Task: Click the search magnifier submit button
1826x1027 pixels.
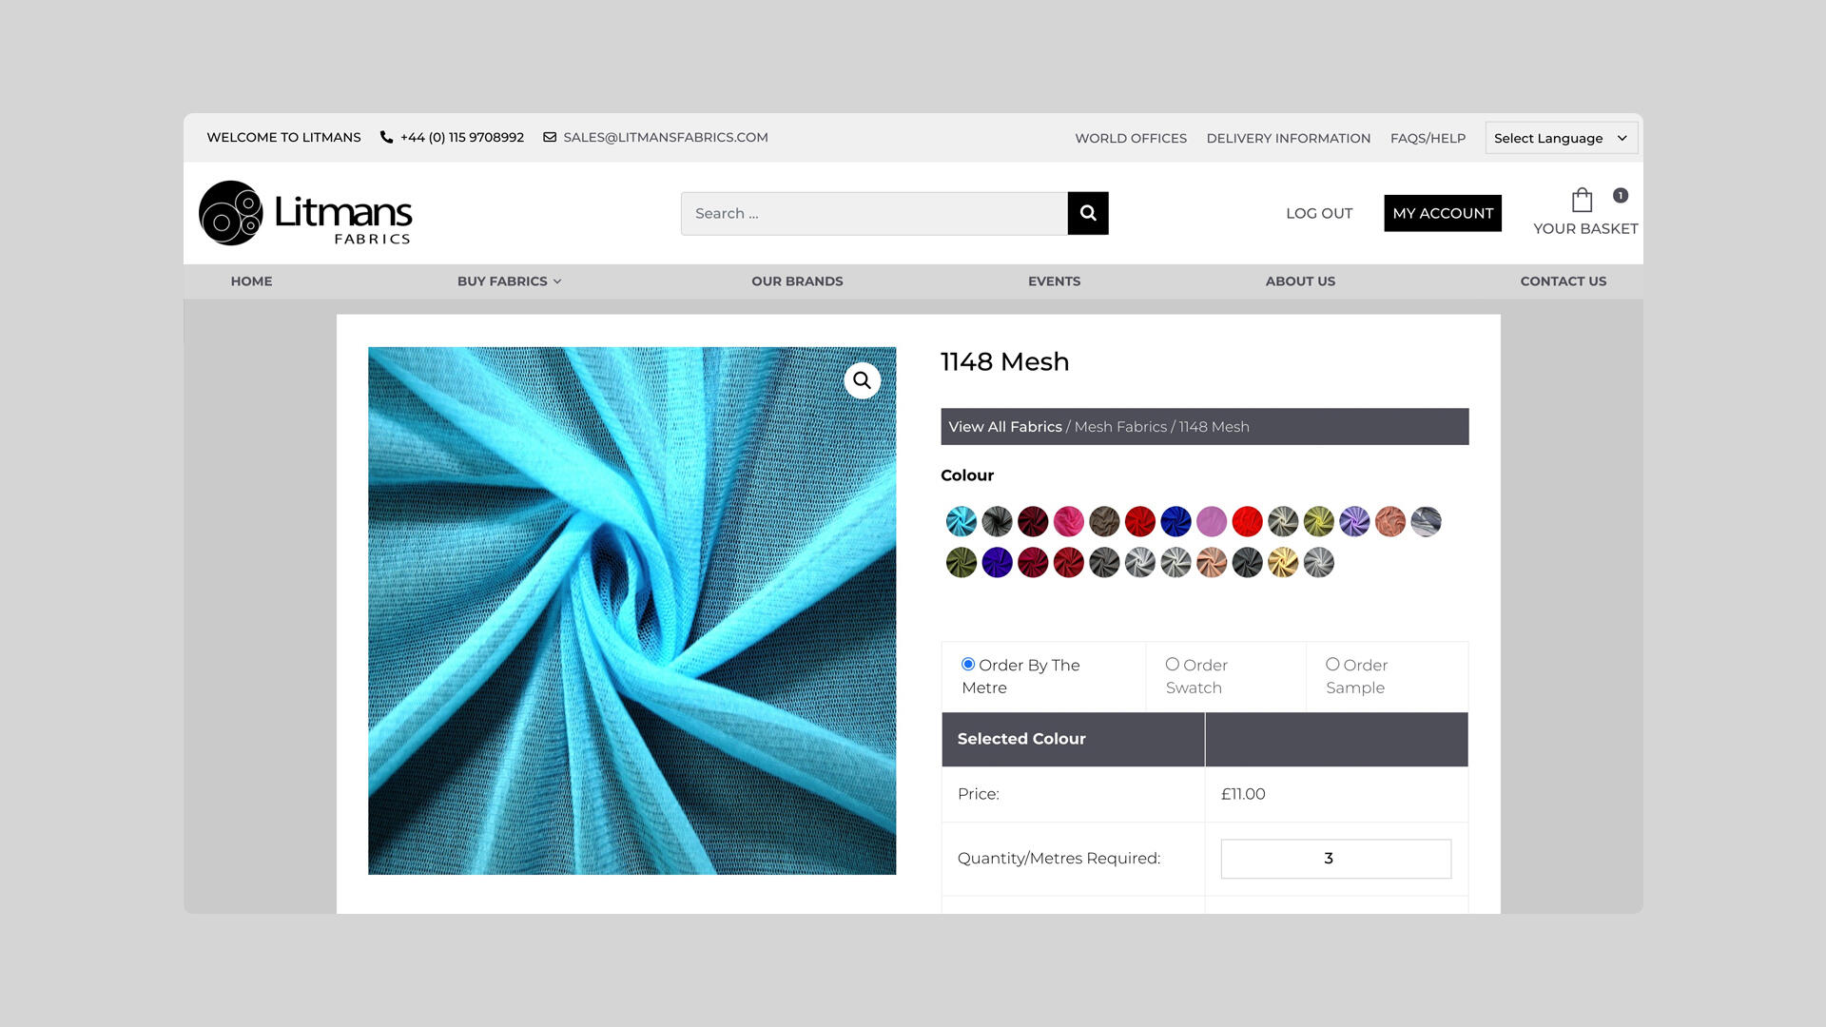Action: (x=1088, y=213)
